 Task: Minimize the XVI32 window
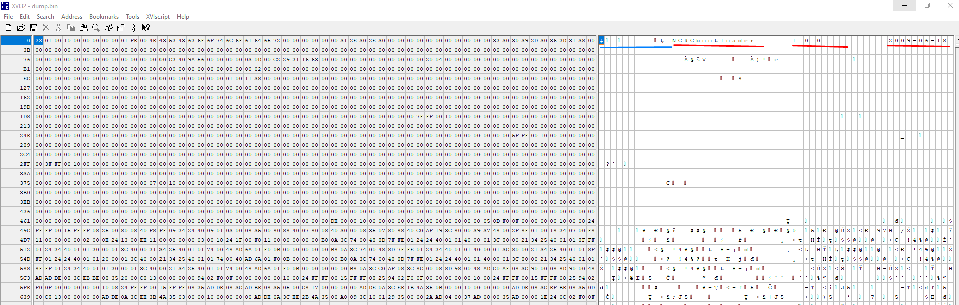pyautogui.click(x=905, y=6)
